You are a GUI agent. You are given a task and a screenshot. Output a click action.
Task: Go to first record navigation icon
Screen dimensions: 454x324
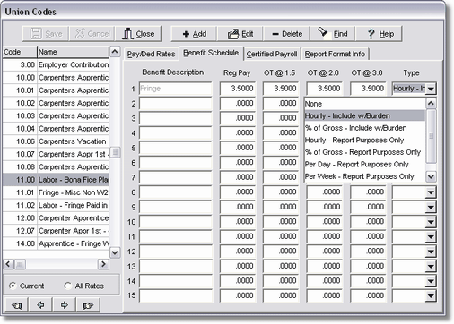[16, 305]
